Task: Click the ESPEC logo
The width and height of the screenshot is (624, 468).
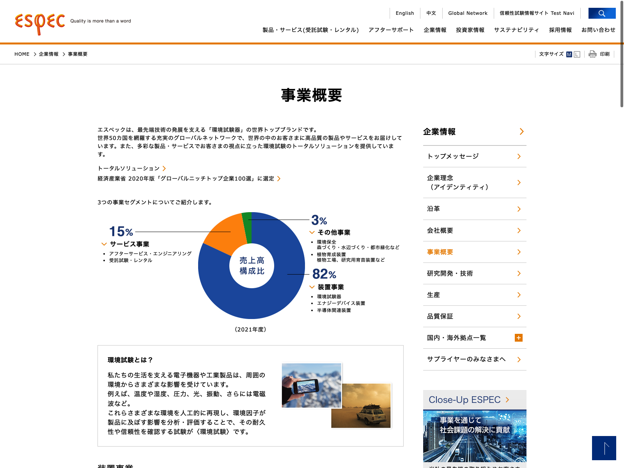Action: tap(40, 23)
